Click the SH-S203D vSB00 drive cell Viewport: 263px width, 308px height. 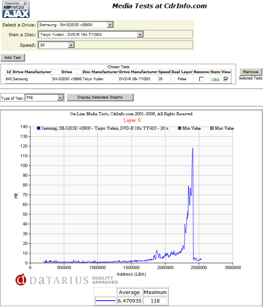[x=67, y=79]
